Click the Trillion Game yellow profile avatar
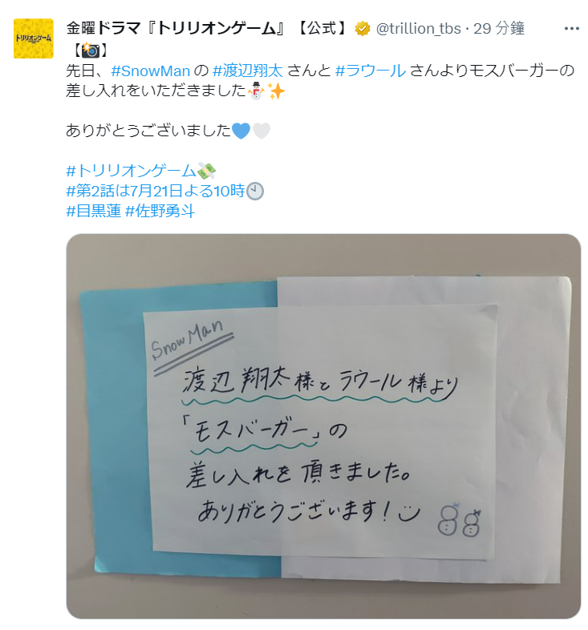The width and height of the screenshot is (588, 630). [x=34, y=38]
